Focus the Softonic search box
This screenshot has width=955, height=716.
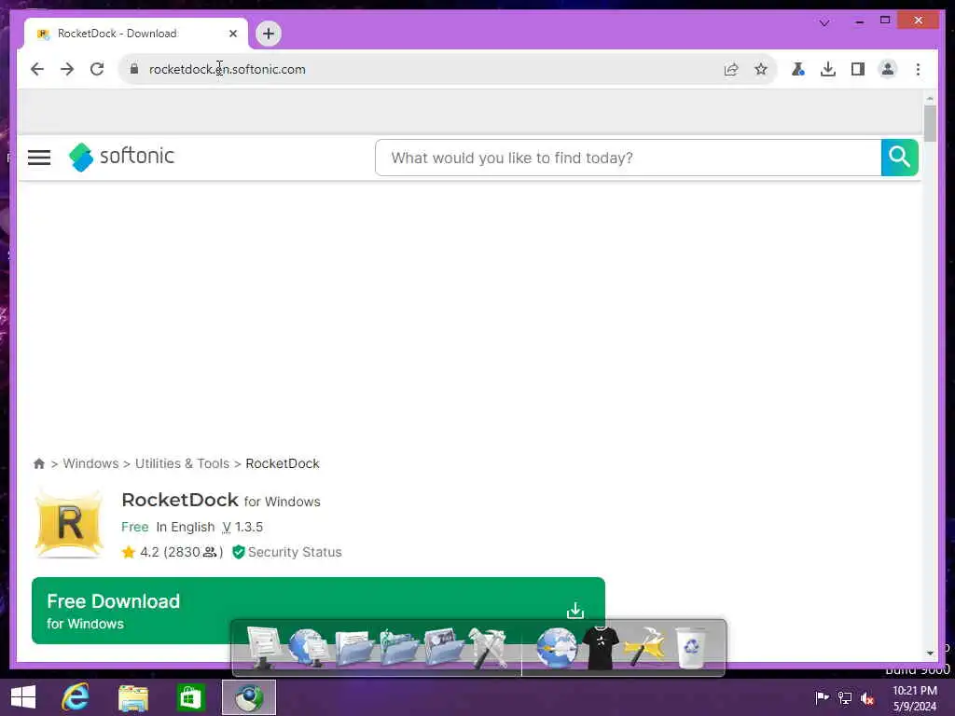click(x=628, y=158)
